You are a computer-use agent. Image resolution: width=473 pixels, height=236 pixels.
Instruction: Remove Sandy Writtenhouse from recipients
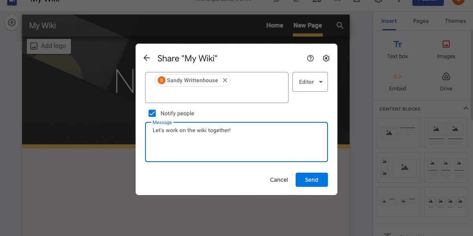225,80
